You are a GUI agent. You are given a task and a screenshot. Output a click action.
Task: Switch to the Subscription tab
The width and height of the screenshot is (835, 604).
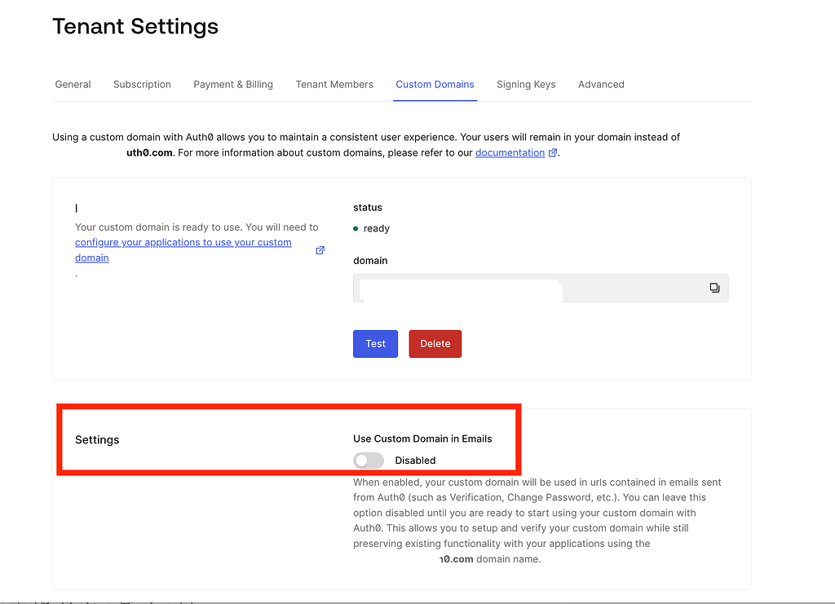[x=142, y=85]
